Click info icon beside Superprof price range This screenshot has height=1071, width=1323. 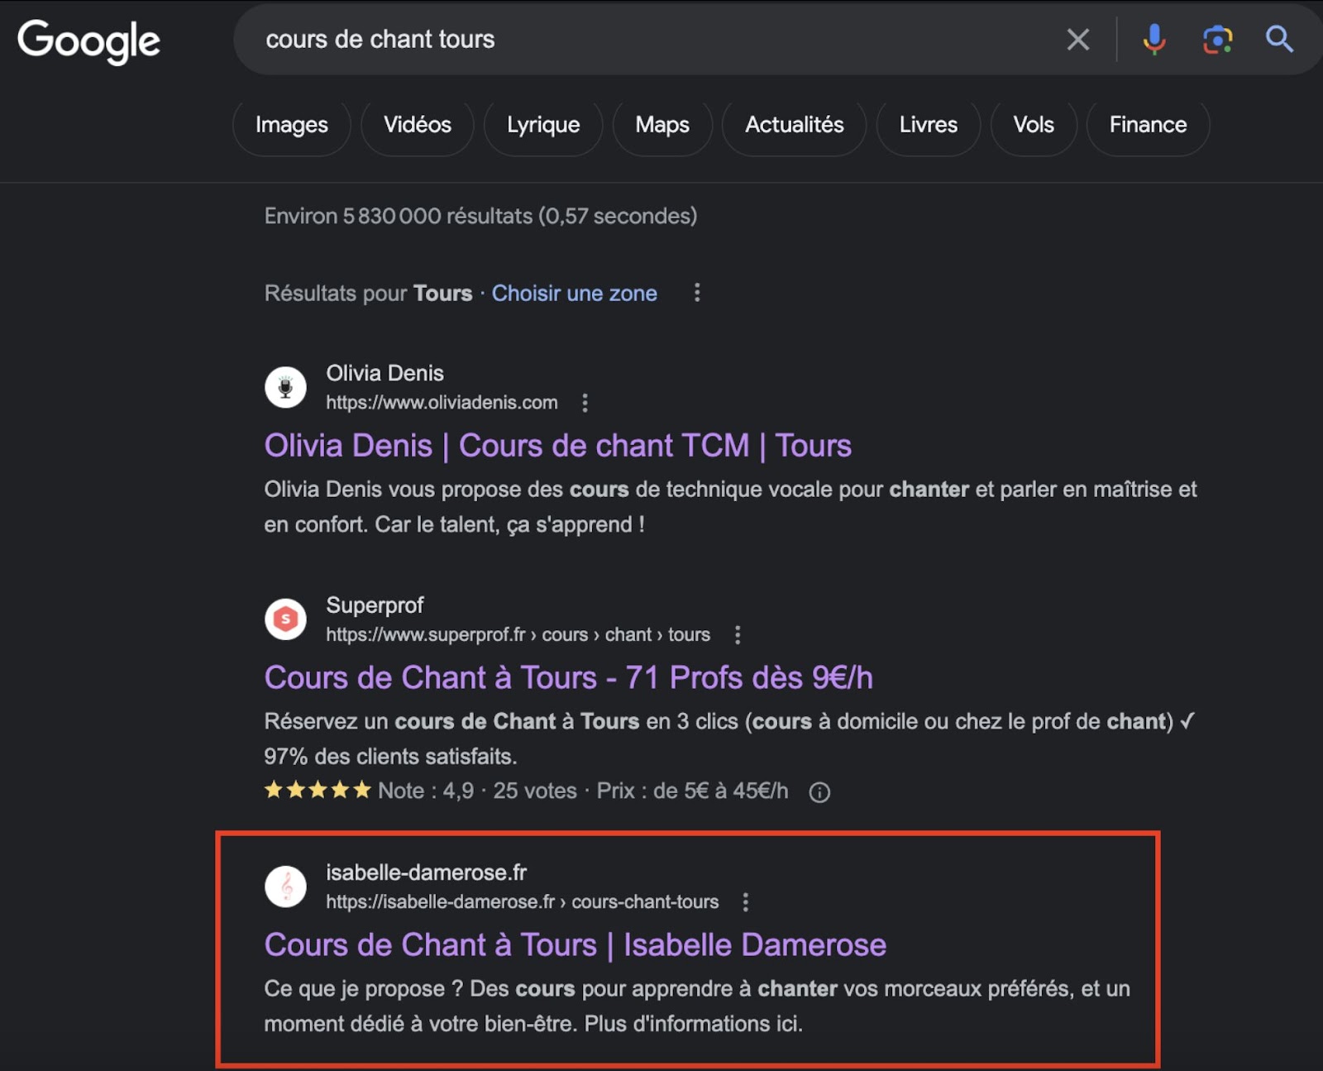[819, 792]
